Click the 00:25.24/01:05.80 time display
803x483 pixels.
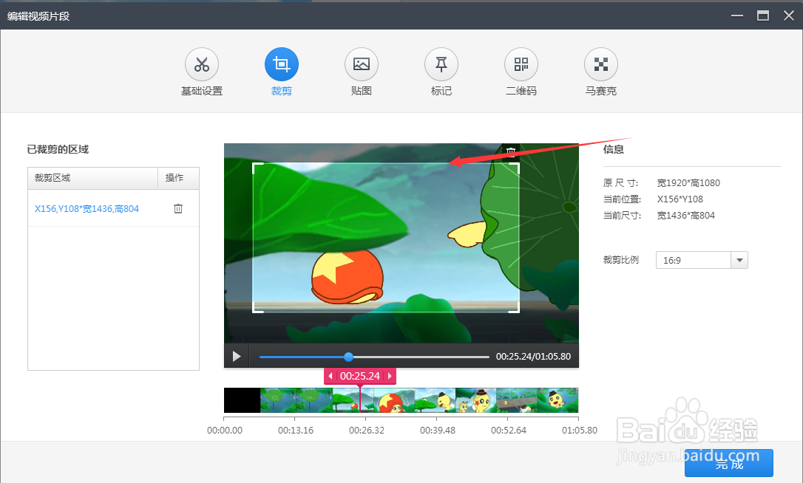[x=533, y=357]
